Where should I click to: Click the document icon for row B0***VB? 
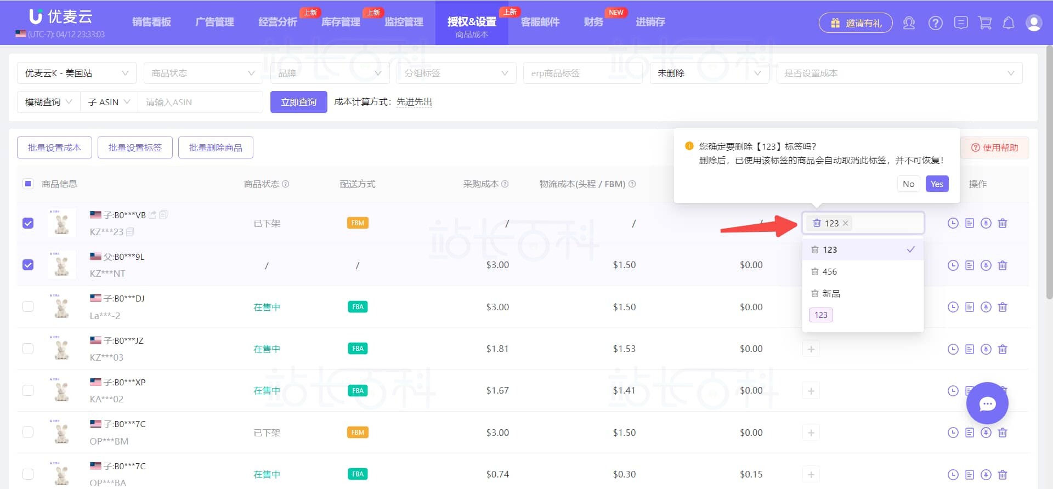click(x=970, y=223)
